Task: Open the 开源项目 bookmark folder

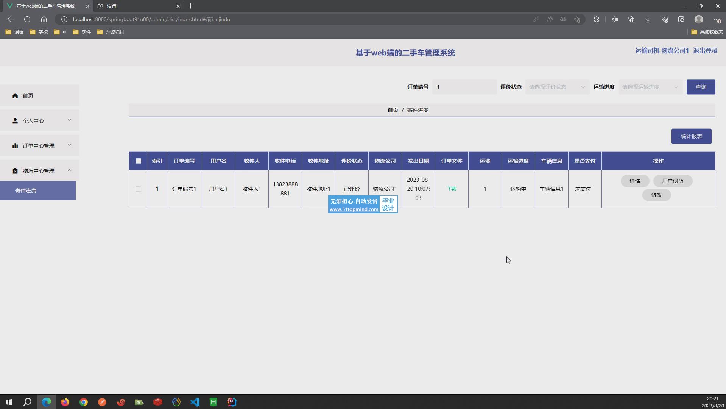Action: [x=111, y=32]
